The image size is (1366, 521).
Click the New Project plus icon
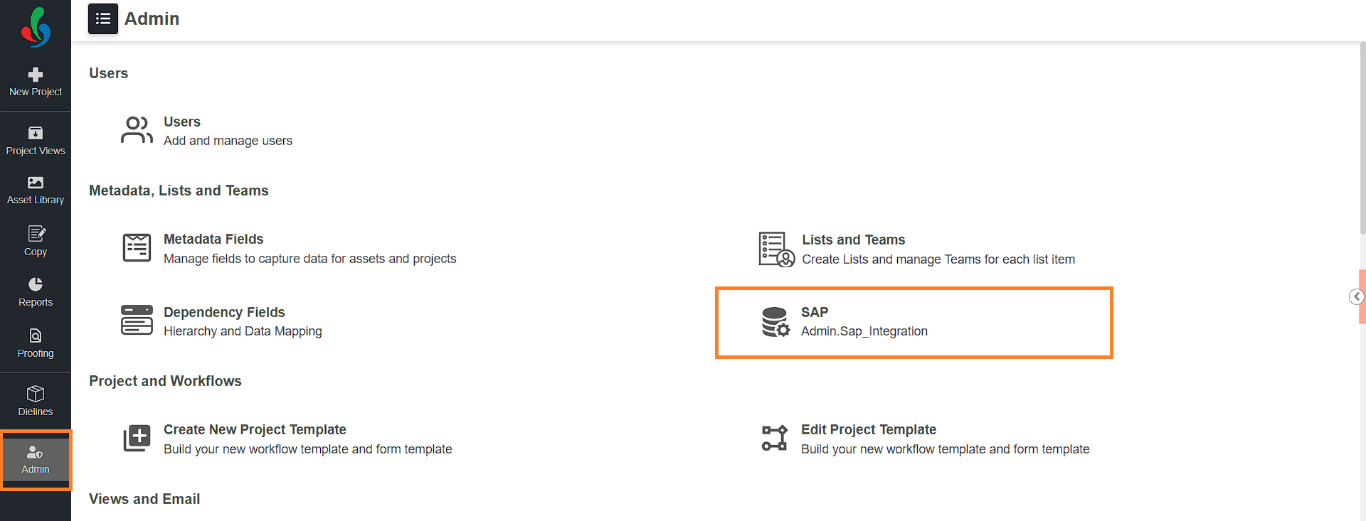36,75
